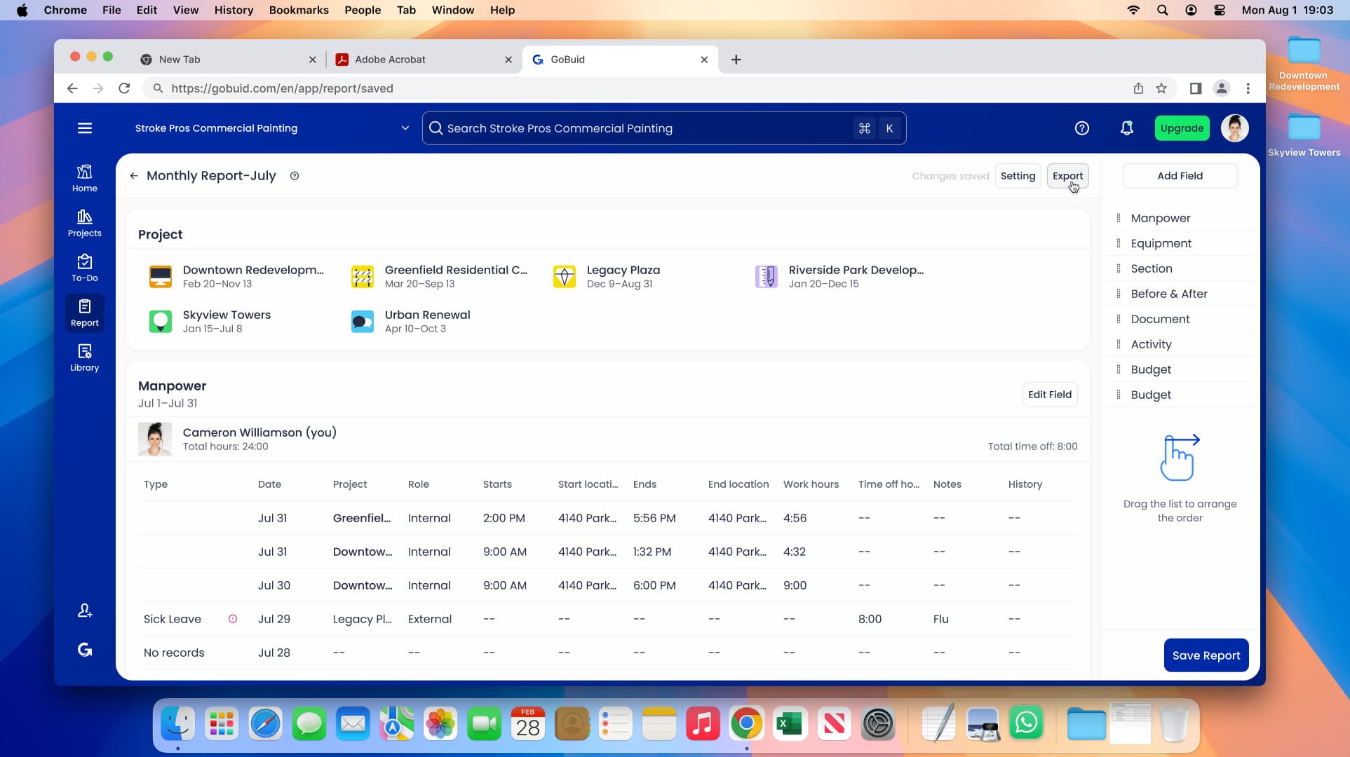
Task: Click the Save Report button
Action: pos(1206,655)
